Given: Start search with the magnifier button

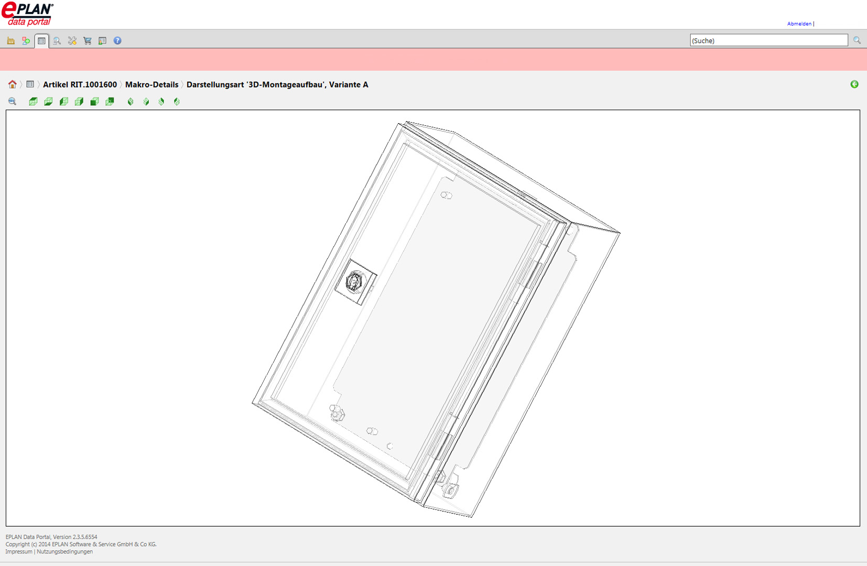Looking at the screenshot, I should 857,40.
